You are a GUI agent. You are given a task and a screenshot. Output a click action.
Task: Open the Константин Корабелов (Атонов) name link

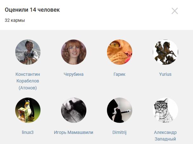point(28,81)
